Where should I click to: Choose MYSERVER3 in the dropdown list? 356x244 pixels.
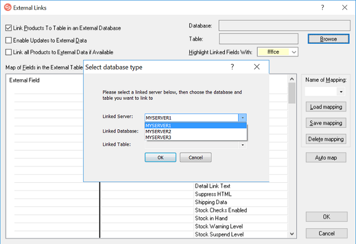158,138
